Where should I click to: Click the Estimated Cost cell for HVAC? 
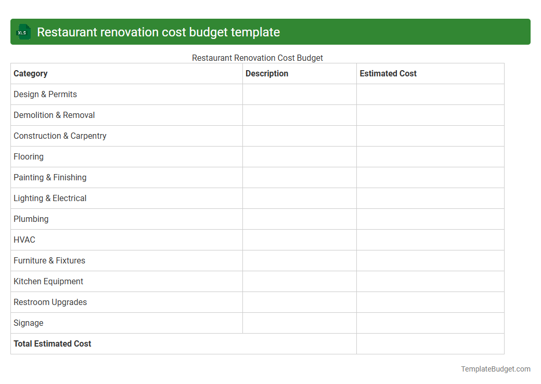point(430,240)
